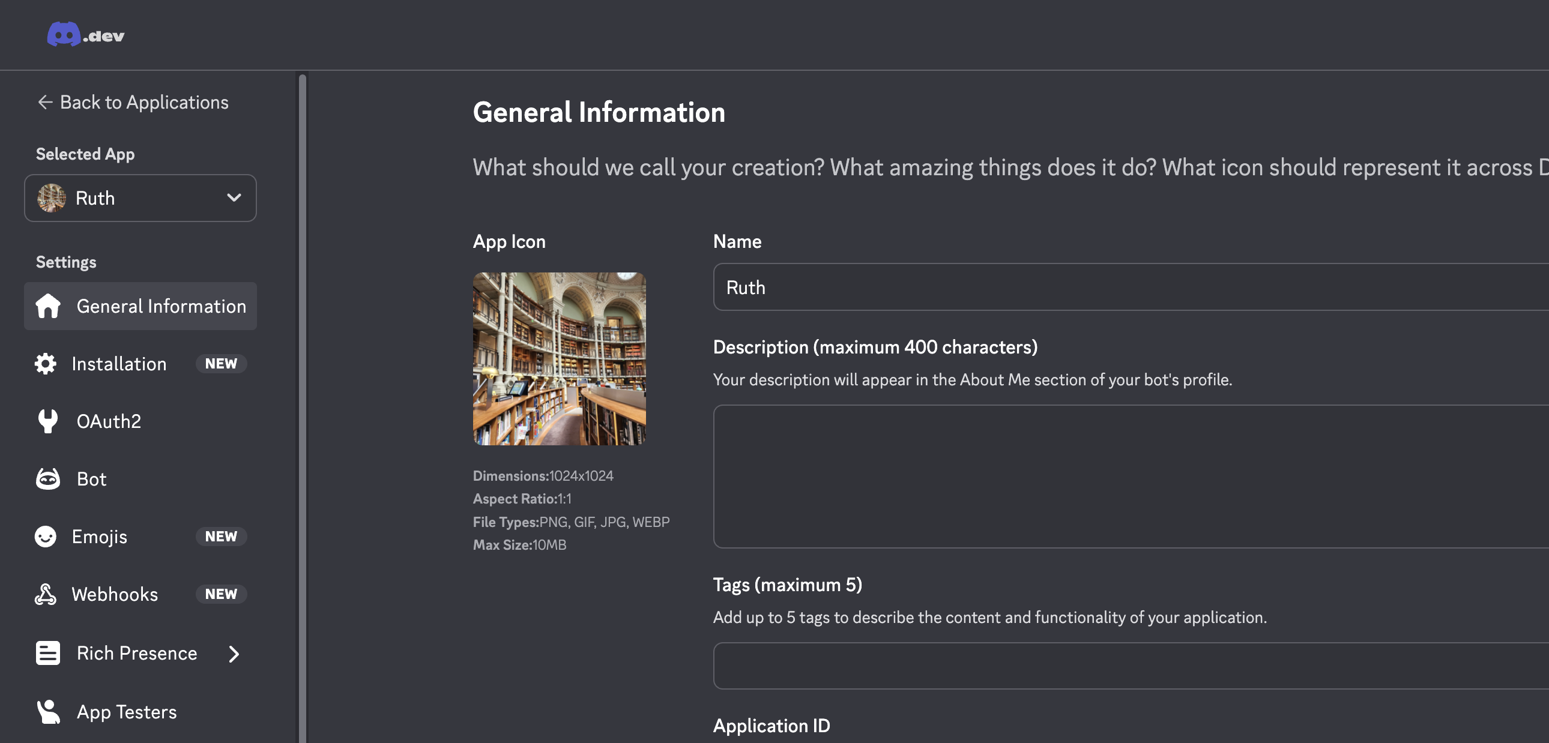Click inside the Description text area
1549x743 pixels.
(1131, 476)
